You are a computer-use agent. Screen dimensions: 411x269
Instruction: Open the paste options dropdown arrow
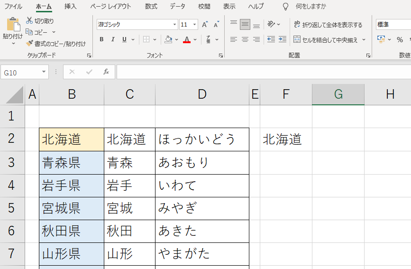tap(13, 44)
